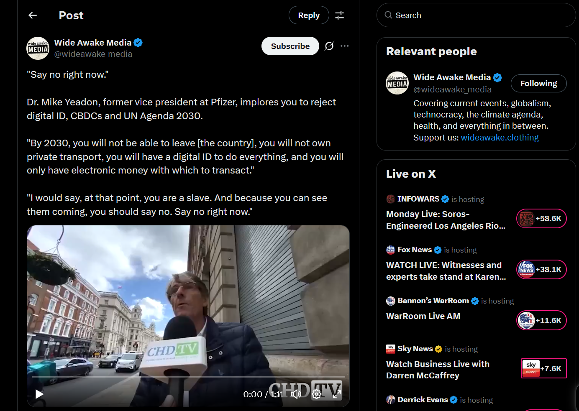Go back using the arrow icon
579x411 pixels.
click(x=33, y=15)
